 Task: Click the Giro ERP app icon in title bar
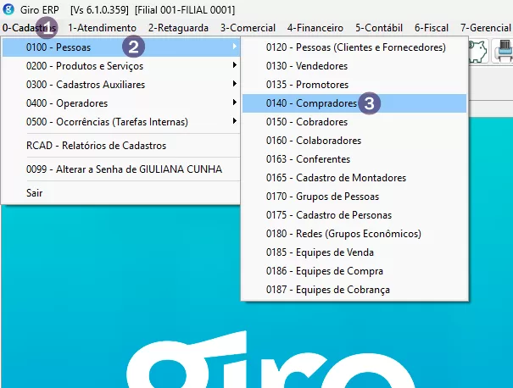point(8,9)
